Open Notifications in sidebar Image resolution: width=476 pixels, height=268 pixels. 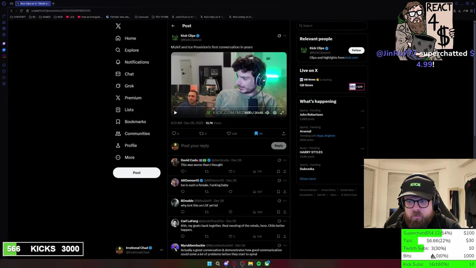coord(132,62)
